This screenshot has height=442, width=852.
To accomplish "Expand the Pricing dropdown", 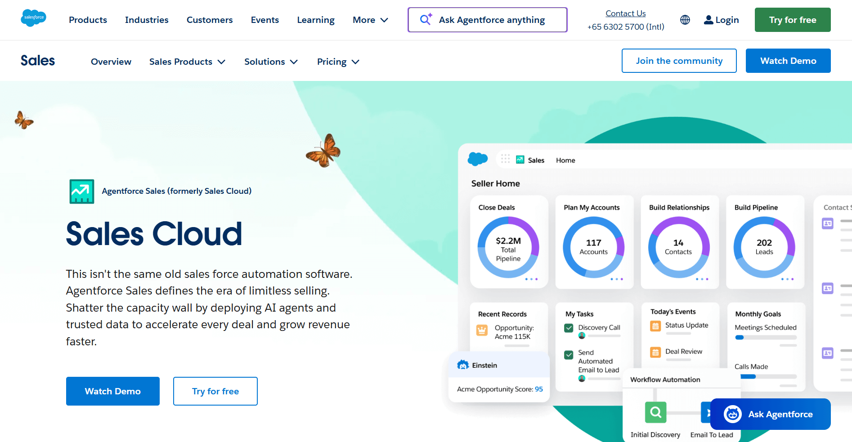I will [x=338, y=62].
